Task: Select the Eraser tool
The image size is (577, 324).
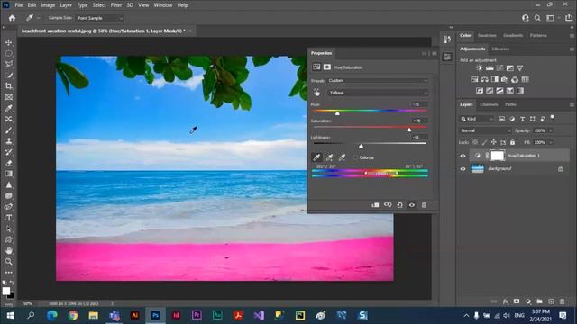Action: coord(8,163)
